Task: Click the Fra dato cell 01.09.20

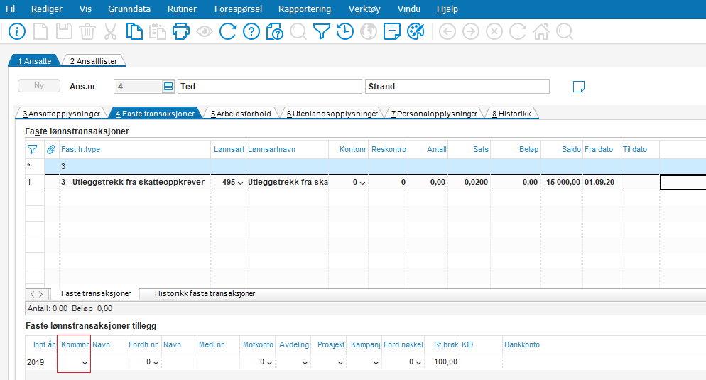Action: pos(602,183)
